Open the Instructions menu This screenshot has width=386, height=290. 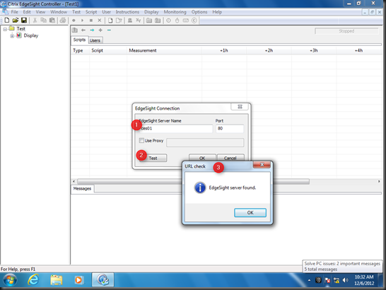[127, 12]
